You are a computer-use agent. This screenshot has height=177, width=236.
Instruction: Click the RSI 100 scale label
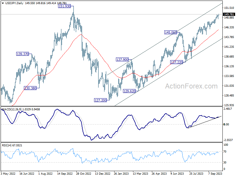226,145
